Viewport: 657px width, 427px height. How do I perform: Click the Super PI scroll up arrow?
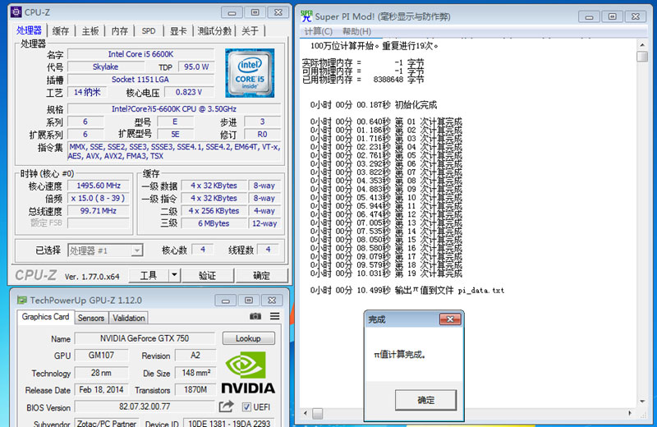[642, 44]
